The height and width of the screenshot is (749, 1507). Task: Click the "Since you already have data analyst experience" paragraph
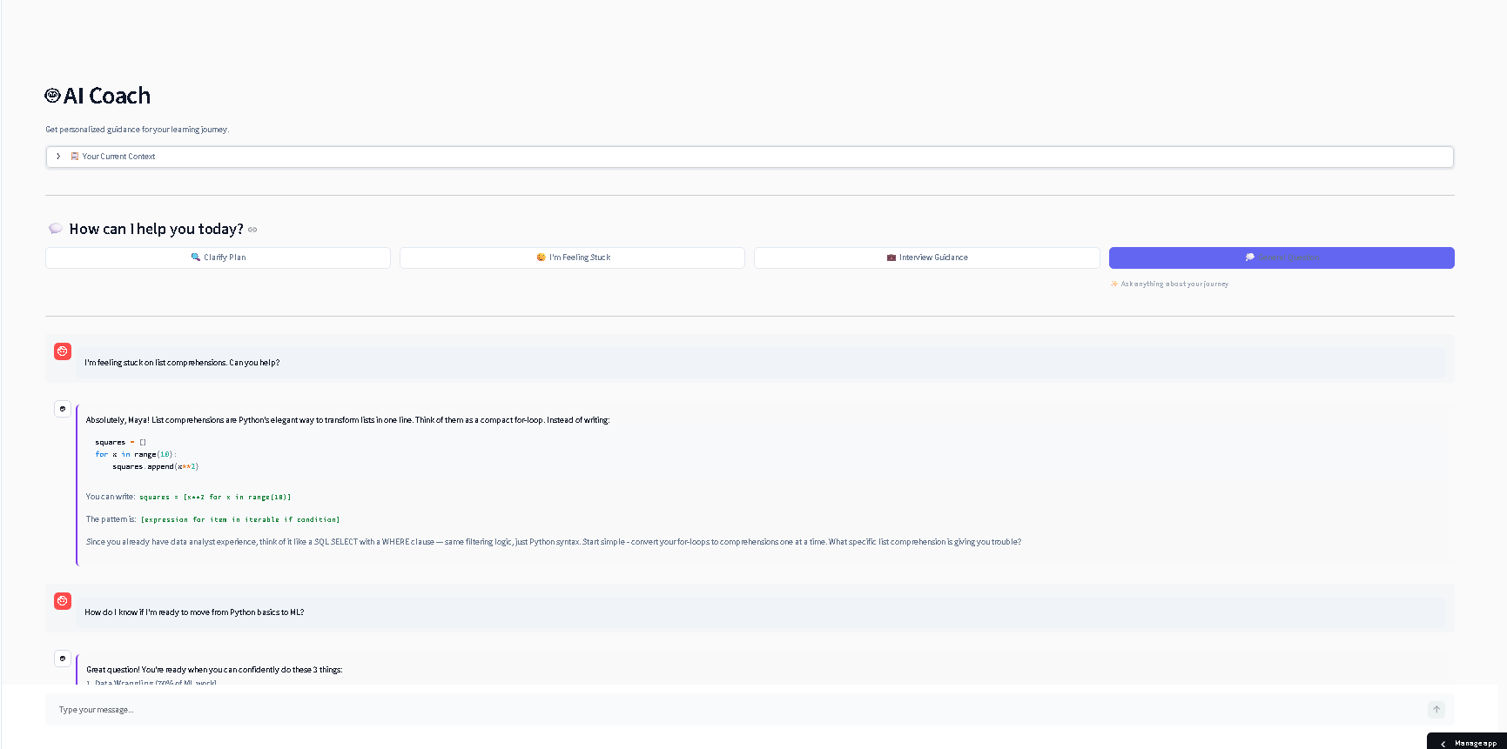[x=554, y=542]
